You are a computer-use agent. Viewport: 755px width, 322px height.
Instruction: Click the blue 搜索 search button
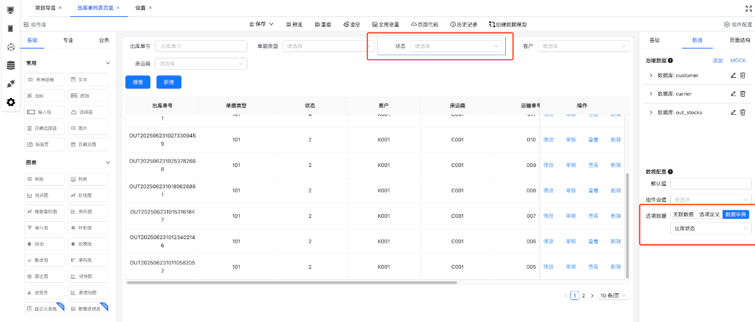tap(138, 82)
